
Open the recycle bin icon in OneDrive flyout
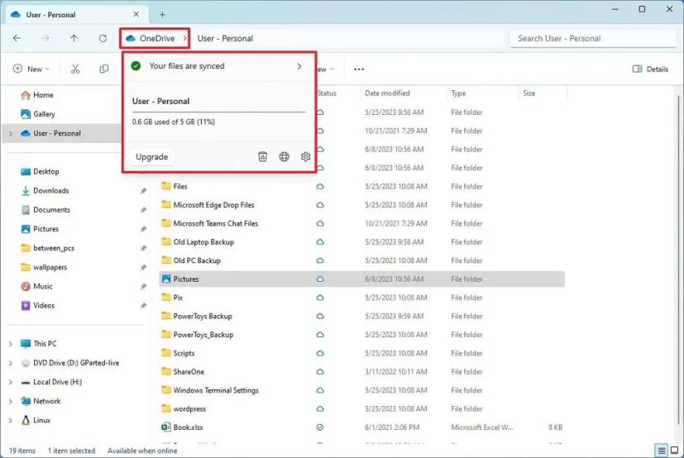(x=263, y=156)
